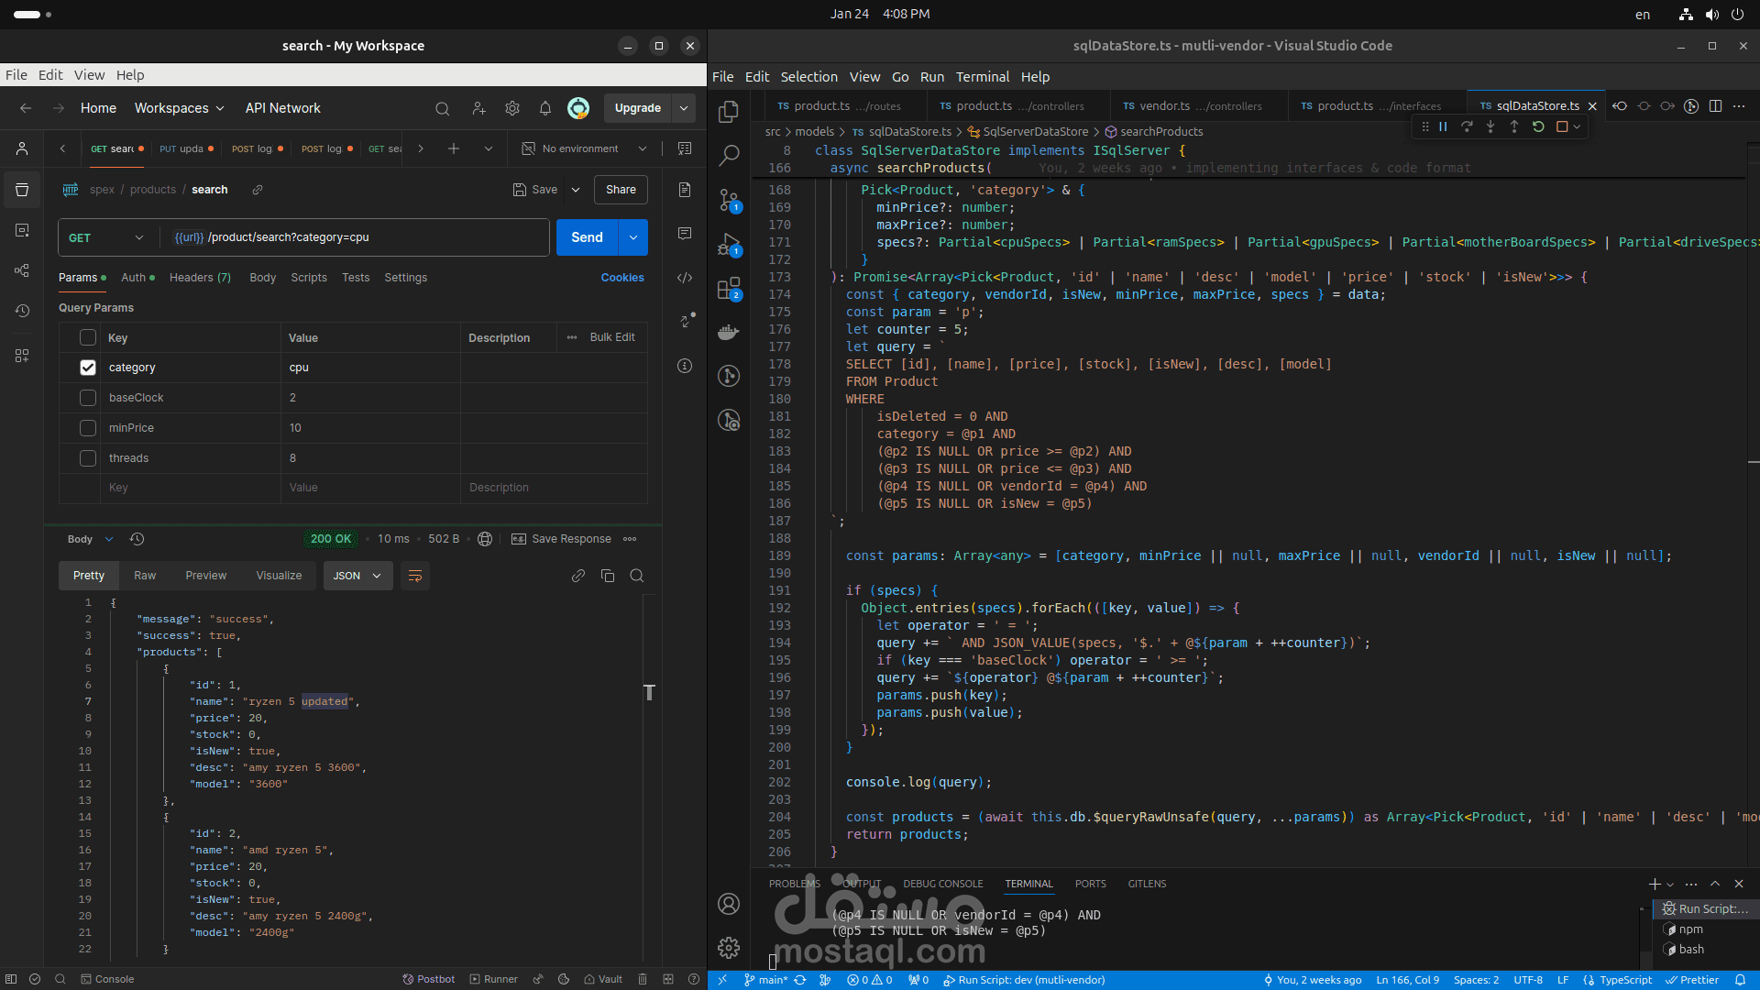Open the GET method dropdown
Viewport: 1760px width, 990px height.
tap(106, 237)
